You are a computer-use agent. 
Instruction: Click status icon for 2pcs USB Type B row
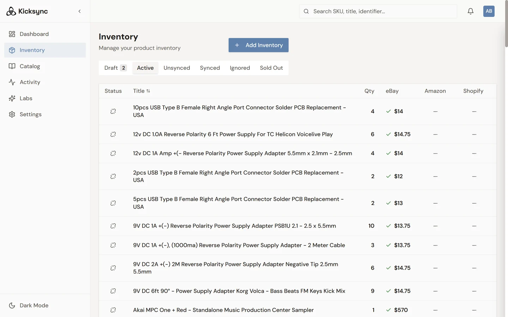coord(113,176)
